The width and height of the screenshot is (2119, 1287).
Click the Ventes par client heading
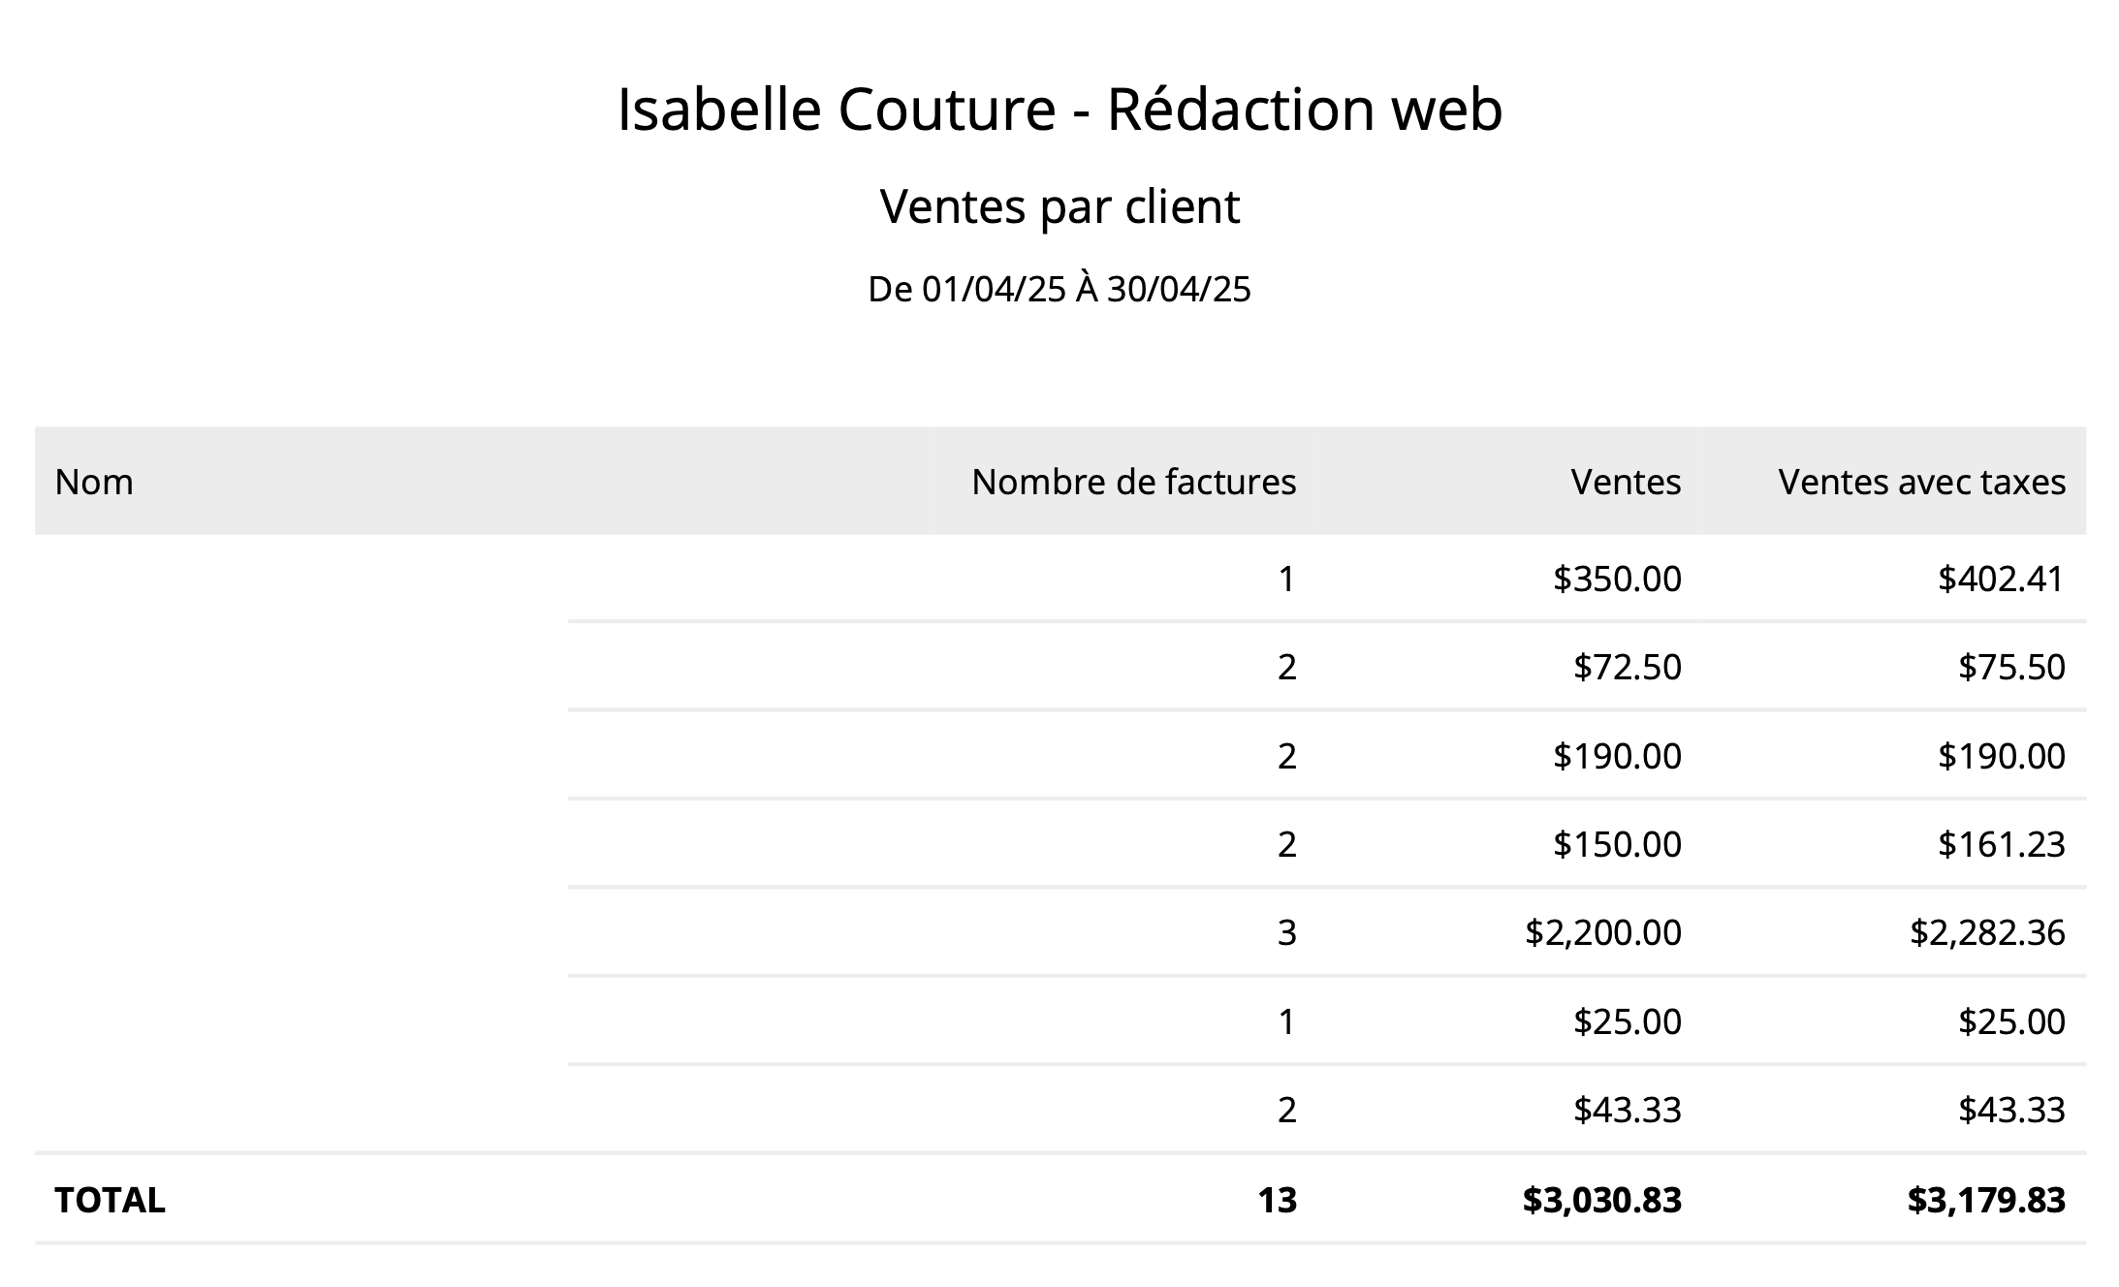click(x=1059, y=206)
